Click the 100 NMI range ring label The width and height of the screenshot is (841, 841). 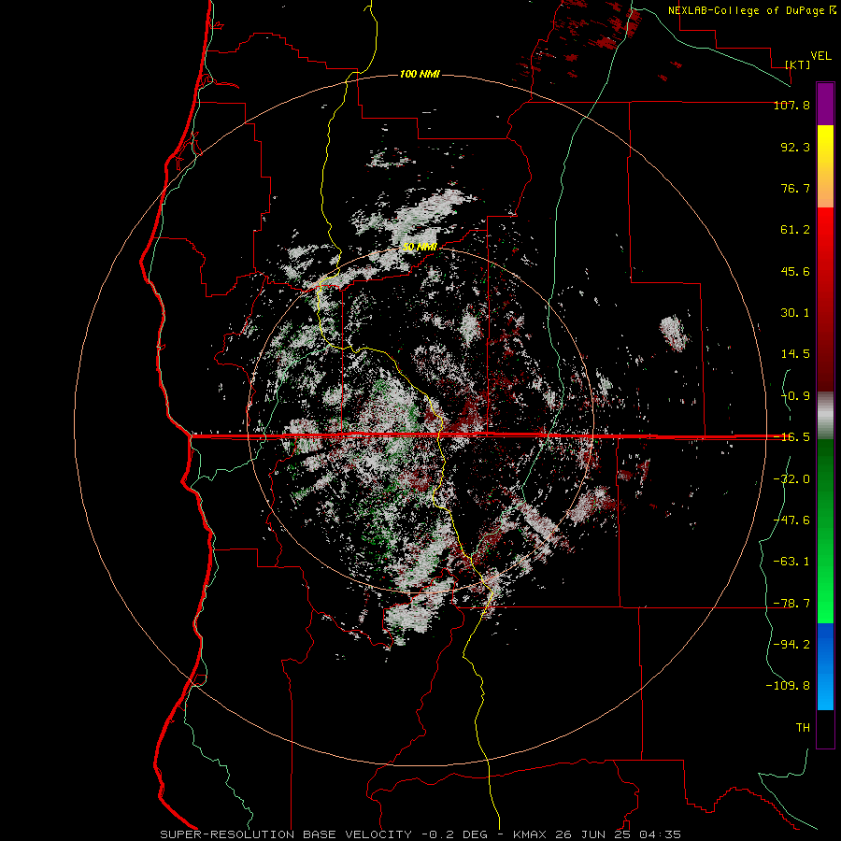(x=420, y=74)
